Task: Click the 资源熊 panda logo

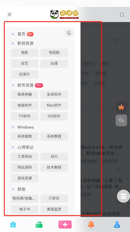Action: click(x=64, y=14)
